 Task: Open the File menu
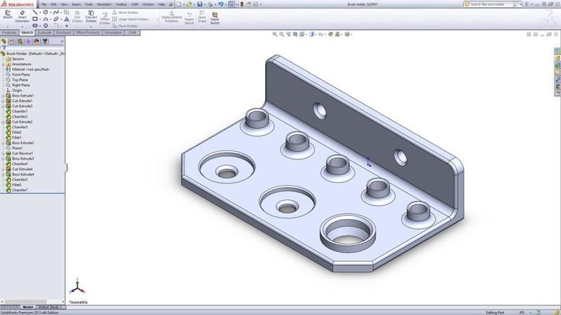(x=43, y=4)
